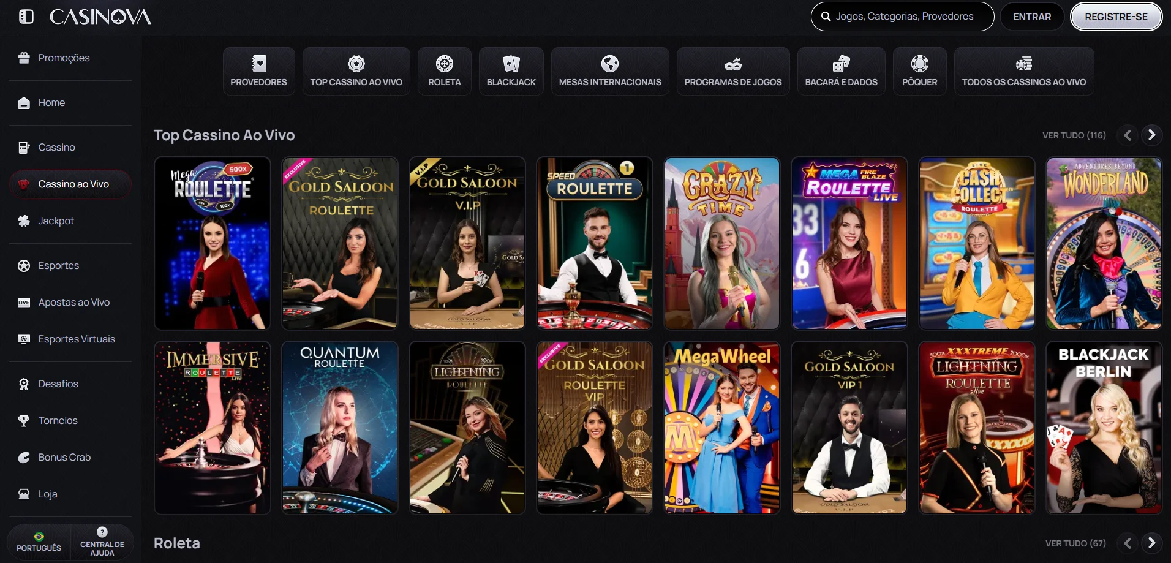
Task: Show next Top Cassino Ao Vivo games
Action: 1151,135
